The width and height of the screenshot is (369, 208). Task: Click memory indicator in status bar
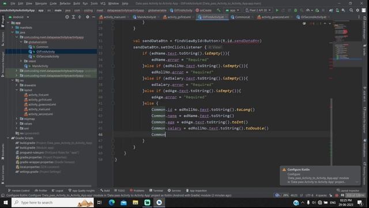tap(356, 195)
